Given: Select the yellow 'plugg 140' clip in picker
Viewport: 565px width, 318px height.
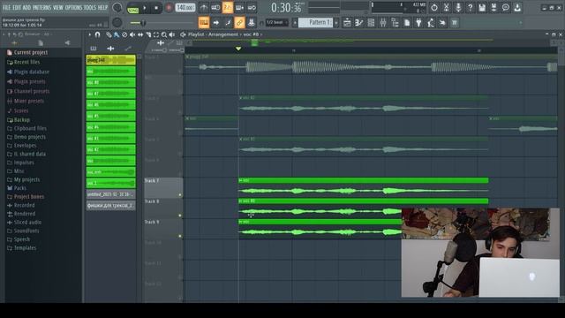Looking at the screenshot, I should click(x=111, y=60).
